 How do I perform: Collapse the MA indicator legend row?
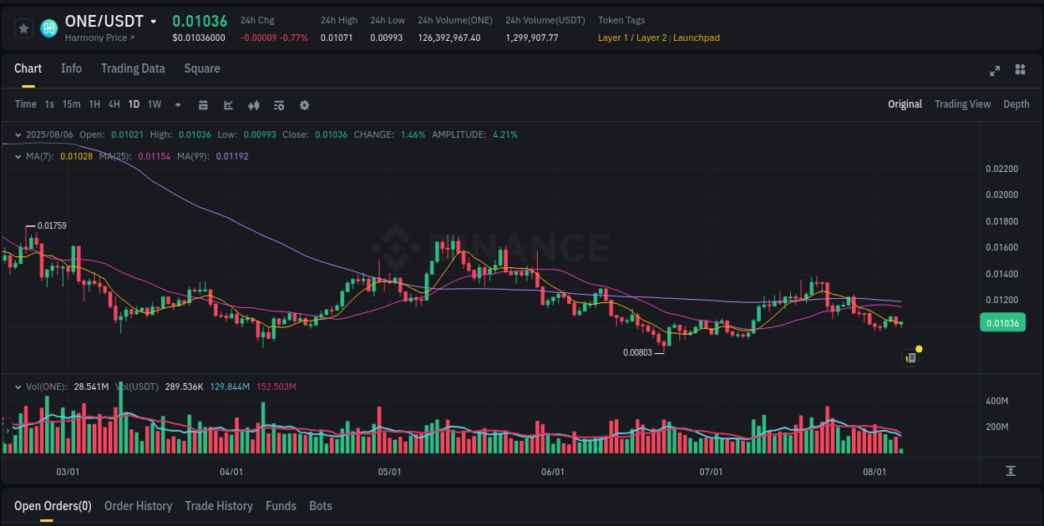18,155
